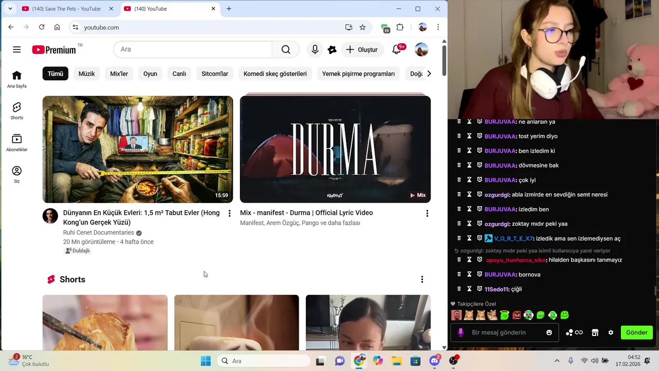Click the YouTube search input field
This screenshot has height=371, width=659.
(x=193, y=49)
